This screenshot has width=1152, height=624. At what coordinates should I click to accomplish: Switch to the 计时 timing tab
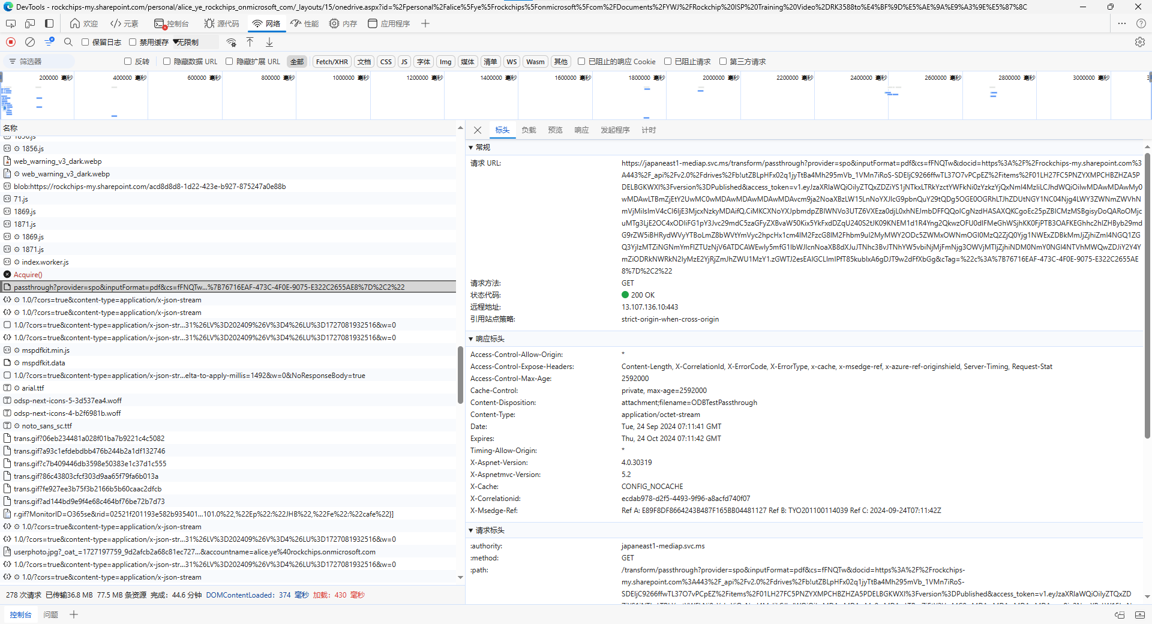tap(649, 130)
